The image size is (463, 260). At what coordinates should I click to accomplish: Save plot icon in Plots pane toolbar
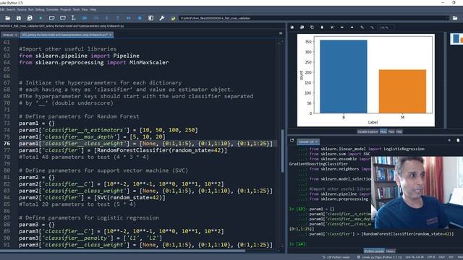coord(292,27)
